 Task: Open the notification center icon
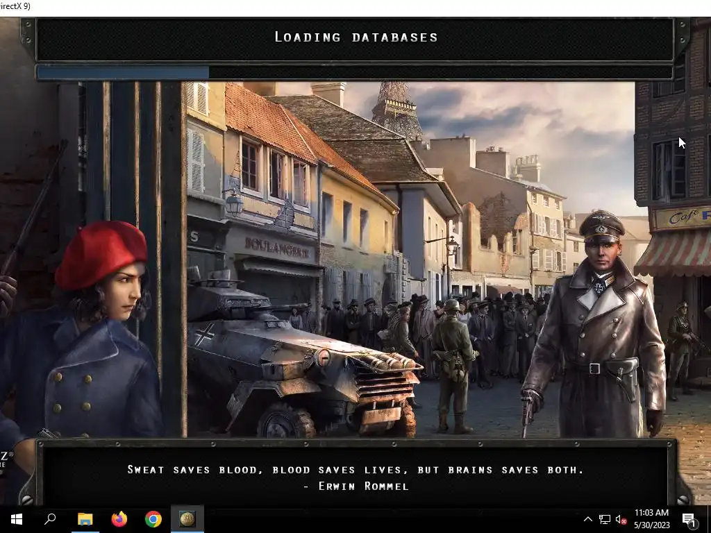pyautogui.click(x=689, y=520)
